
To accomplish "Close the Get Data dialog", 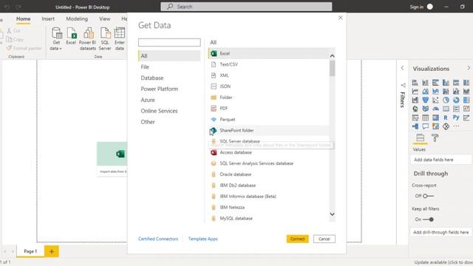I will pos(340,18).
